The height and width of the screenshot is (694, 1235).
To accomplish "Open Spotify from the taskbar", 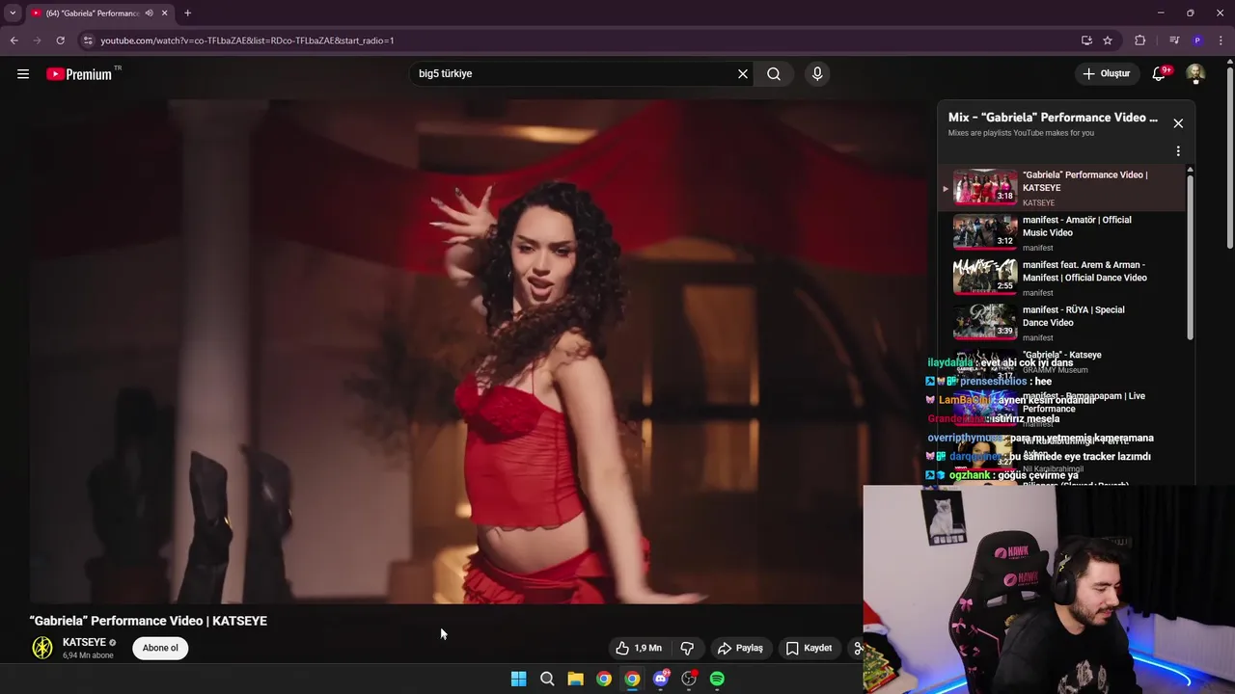I will tap(717, 680).
